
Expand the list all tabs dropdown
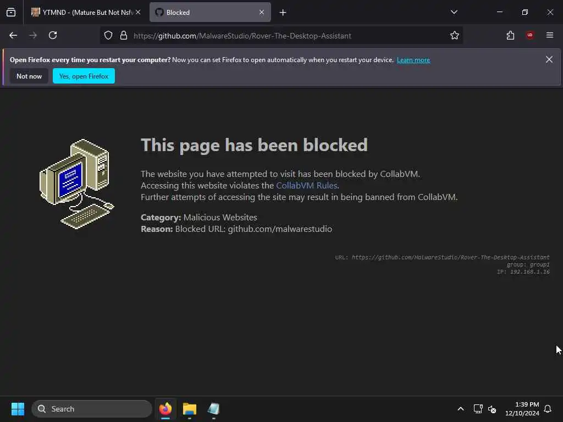[x=454, y=12]
